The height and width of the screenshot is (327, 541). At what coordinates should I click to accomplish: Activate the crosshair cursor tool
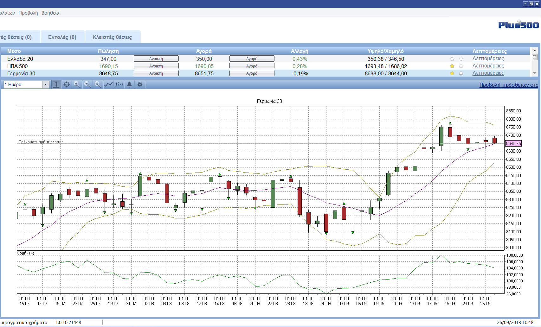pyautogui.click(x=67, y=84)
